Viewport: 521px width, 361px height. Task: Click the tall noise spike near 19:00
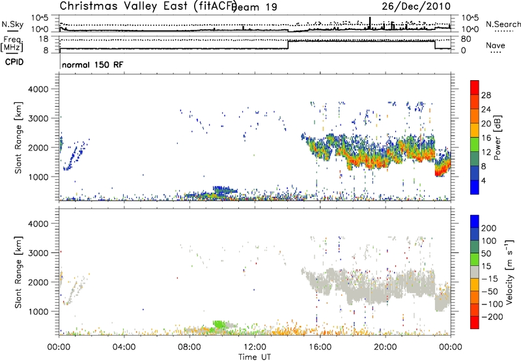[x=370, y=23]
